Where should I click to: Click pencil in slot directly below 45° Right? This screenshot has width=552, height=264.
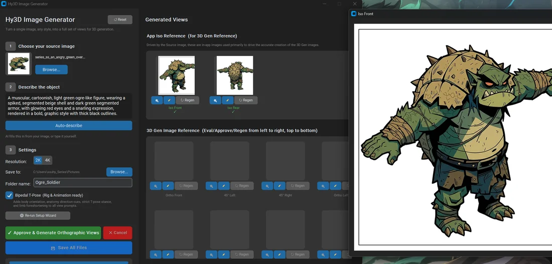[x=280, y=254]
